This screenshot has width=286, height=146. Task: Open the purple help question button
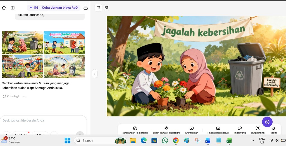click(267, 122)
